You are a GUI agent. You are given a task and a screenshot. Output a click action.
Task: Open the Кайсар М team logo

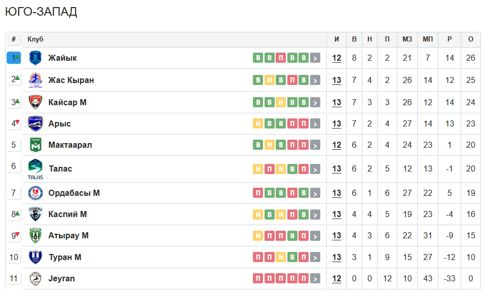pos(35,102)
